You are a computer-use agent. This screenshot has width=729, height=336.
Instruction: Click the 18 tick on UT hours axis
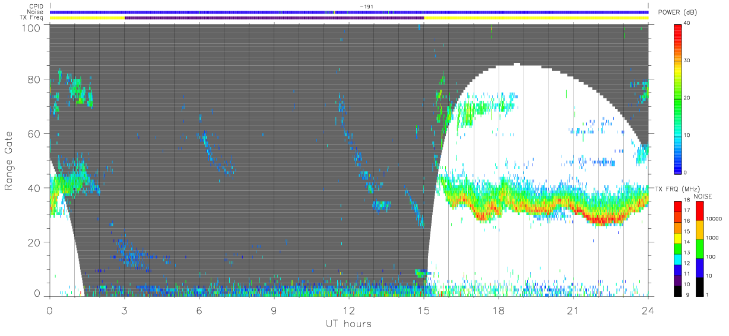click(499, 310)
